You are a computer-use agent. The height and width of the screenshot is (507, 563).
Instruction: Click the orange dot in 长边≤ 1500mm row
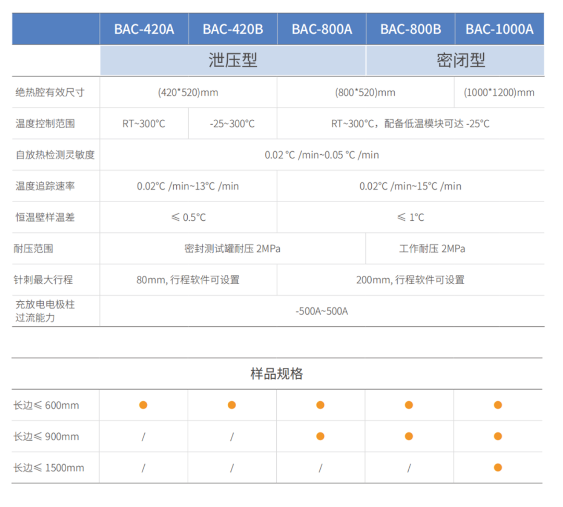[x=498, y=467]
